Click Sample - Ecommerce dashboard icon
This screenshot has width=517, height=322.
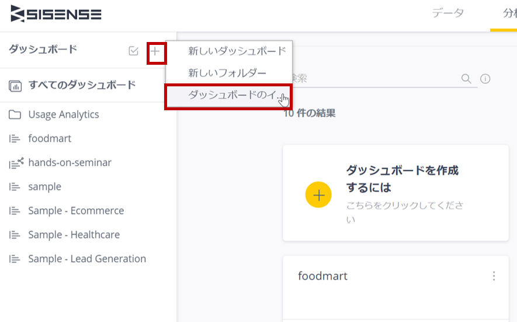(15, 211)
